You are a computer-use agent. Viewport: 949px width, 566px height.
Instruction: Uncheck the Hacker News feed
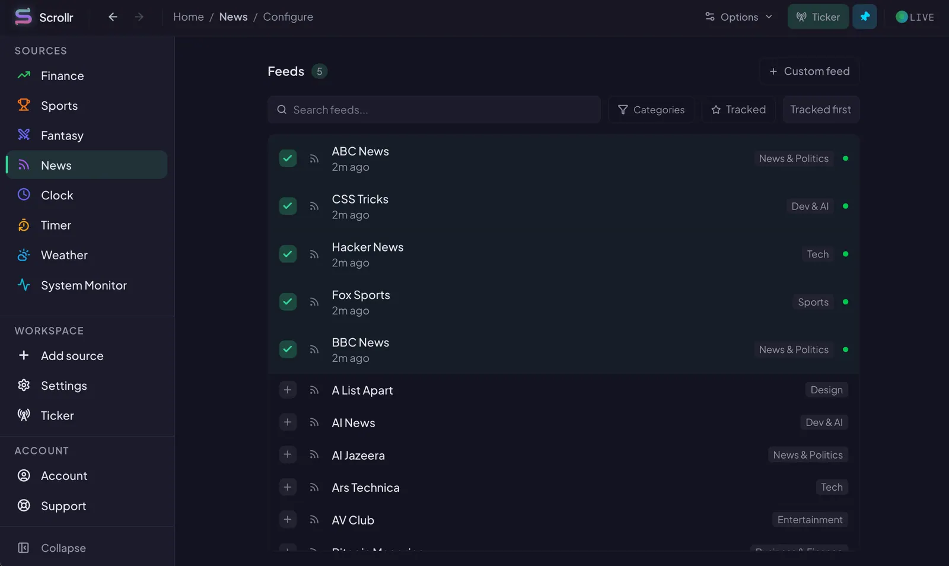click(288, 254)
